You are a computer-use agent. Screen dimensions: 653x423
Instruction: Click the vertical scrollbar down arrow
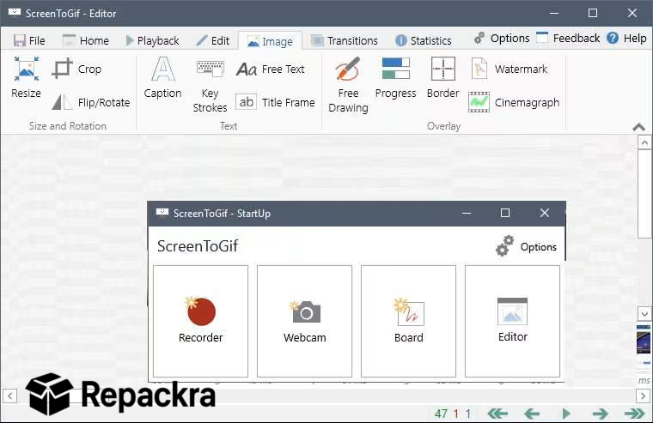(x=644, y=314)
